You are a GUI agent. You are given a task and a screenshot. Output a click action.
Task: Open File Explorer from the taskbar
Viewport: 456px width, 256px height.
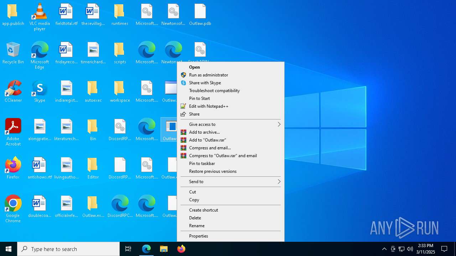tap(164, 249)
